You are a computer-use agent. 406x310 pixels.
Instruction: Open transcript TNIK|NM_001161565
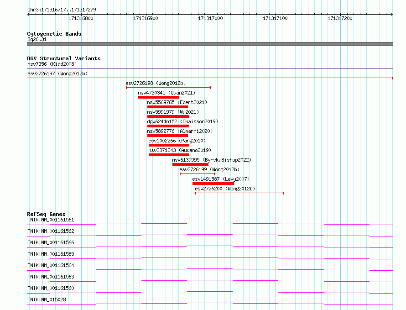51,254
